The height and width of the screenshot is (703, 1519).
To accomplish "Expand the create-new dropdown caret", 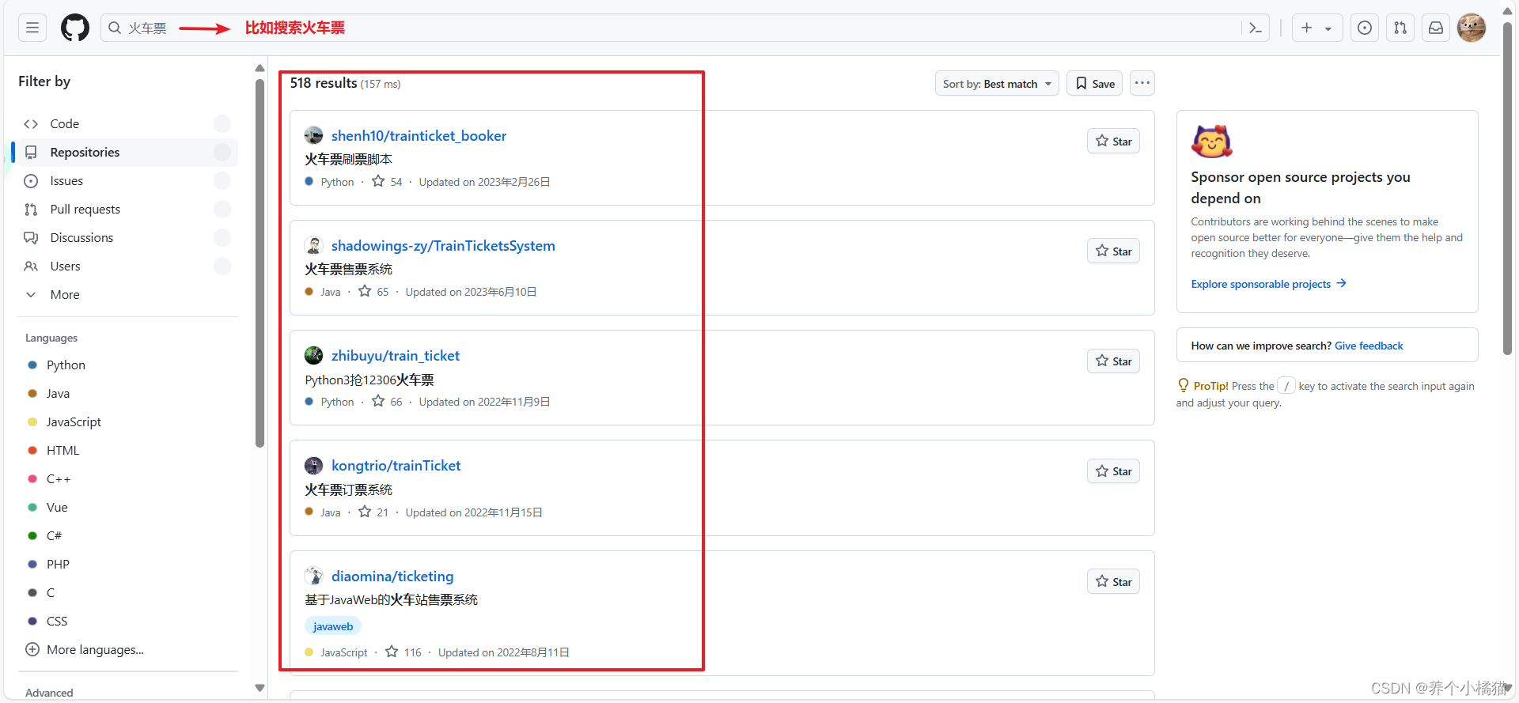I will pos(1328,28).
